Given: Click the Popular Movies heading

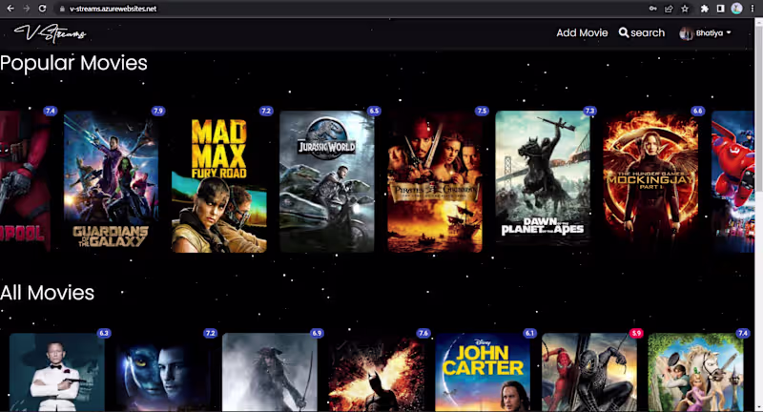Looking at the screenshot, I should [x=73, y=63].
